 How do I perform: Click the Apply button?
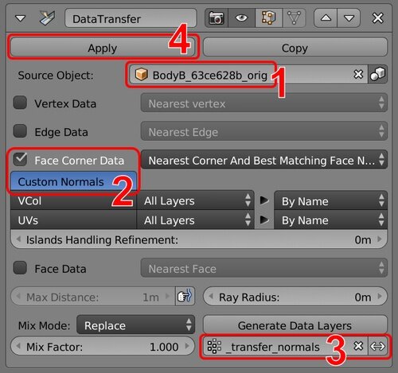pyautogui.click(x=103, y=48)
